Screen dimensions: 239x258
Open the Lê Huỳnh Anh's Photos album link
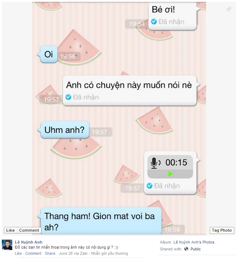[x=194, y=242]
